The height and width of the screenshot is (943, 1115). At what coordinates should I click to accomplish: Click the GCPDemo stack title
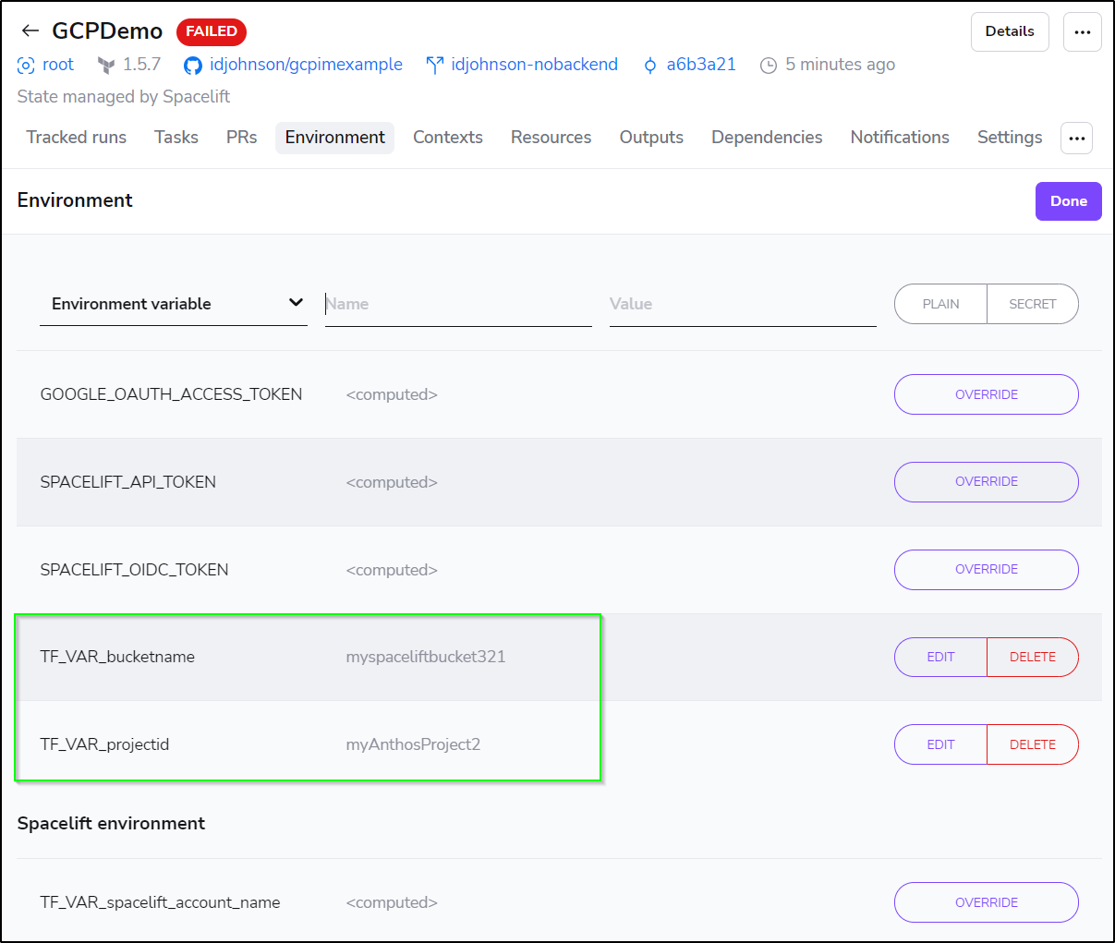pos(107,31)
